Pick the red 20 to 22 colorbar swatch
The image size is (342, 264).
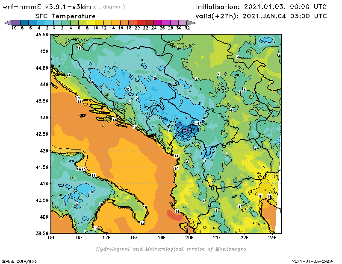pos(141,23)
